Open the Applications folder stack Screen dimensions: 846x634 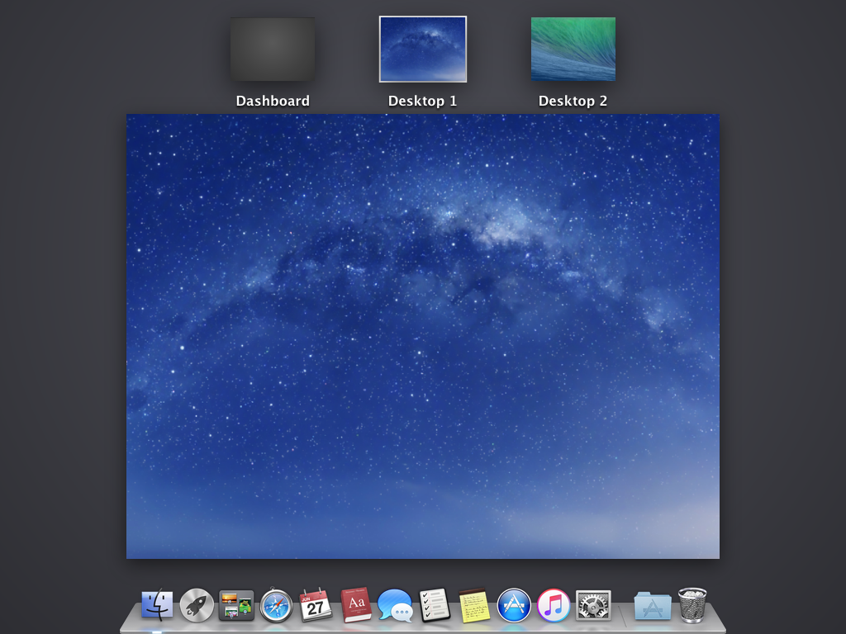(653, 606)
